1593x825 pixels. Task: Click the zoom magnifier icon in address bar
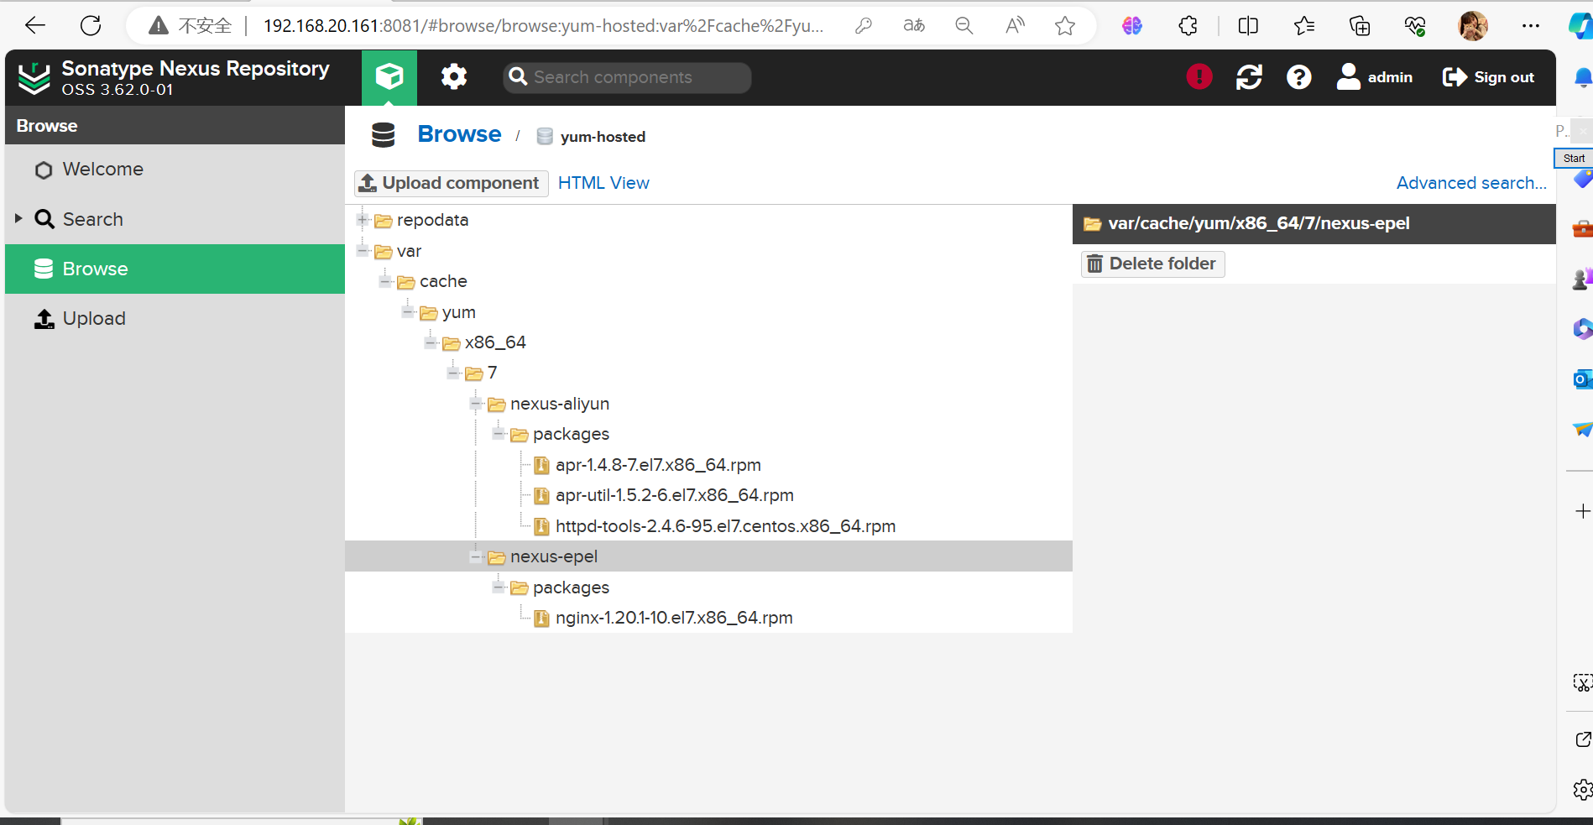[x=964, y=26]
